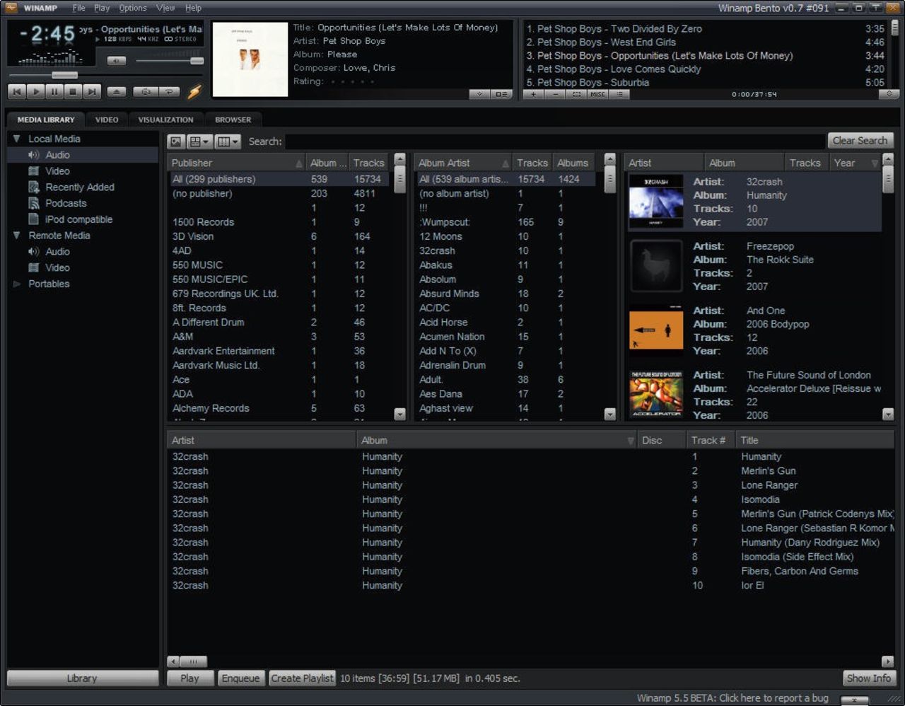Create a playlist from selected tracks
Screen dimensions: 905x706
[302, 678]
